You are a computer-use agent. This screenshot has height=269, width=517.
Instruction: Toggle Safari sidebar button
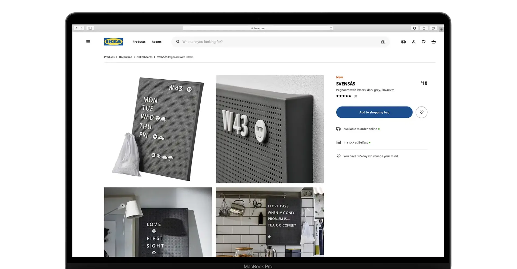[x=90, y=28]
